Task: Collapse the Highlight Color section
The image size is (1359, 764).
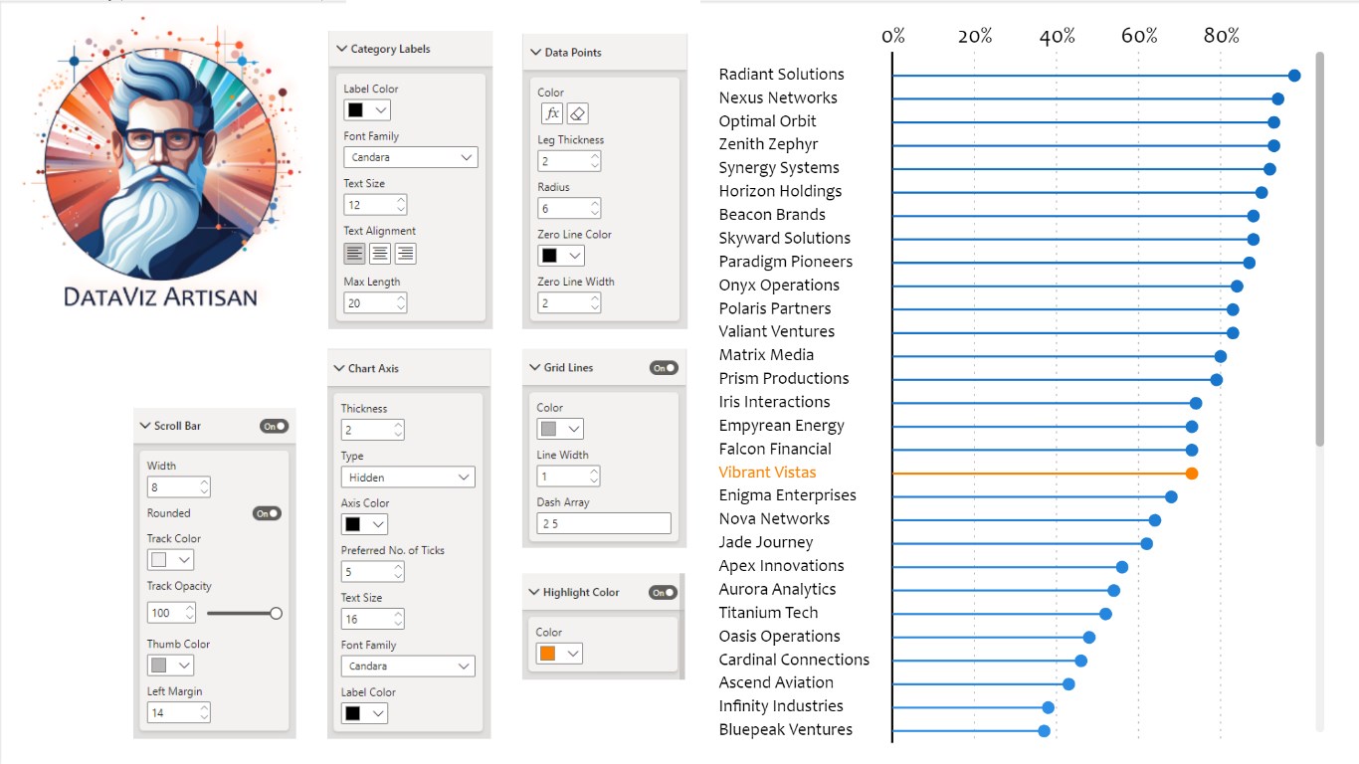Action: (534, 593)
